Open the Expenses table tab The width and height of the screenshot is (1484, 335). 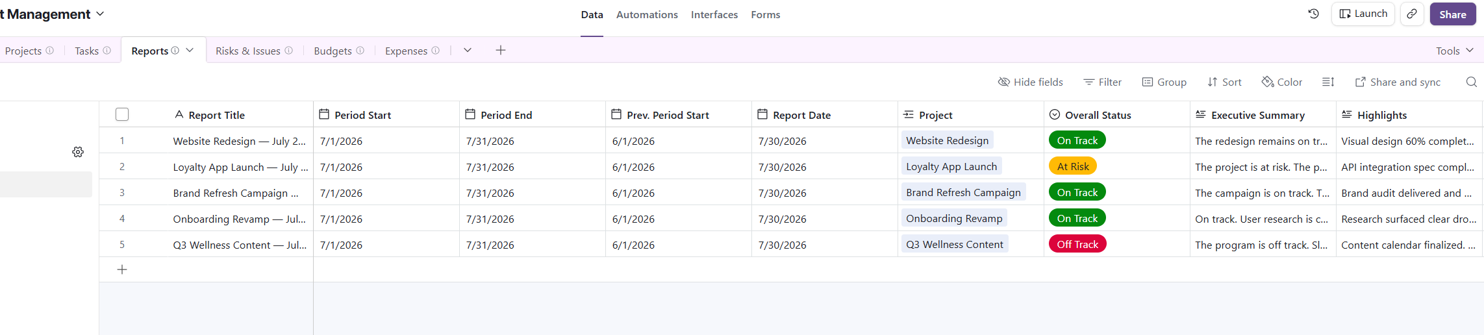pos(406,51)
